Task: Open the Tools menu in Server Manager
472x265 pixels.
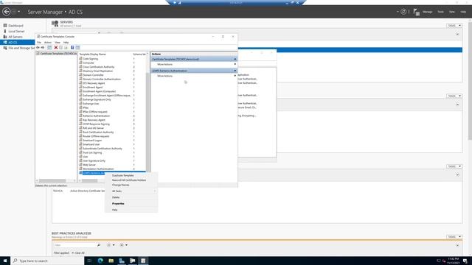Action: click(x=440, y=12)
